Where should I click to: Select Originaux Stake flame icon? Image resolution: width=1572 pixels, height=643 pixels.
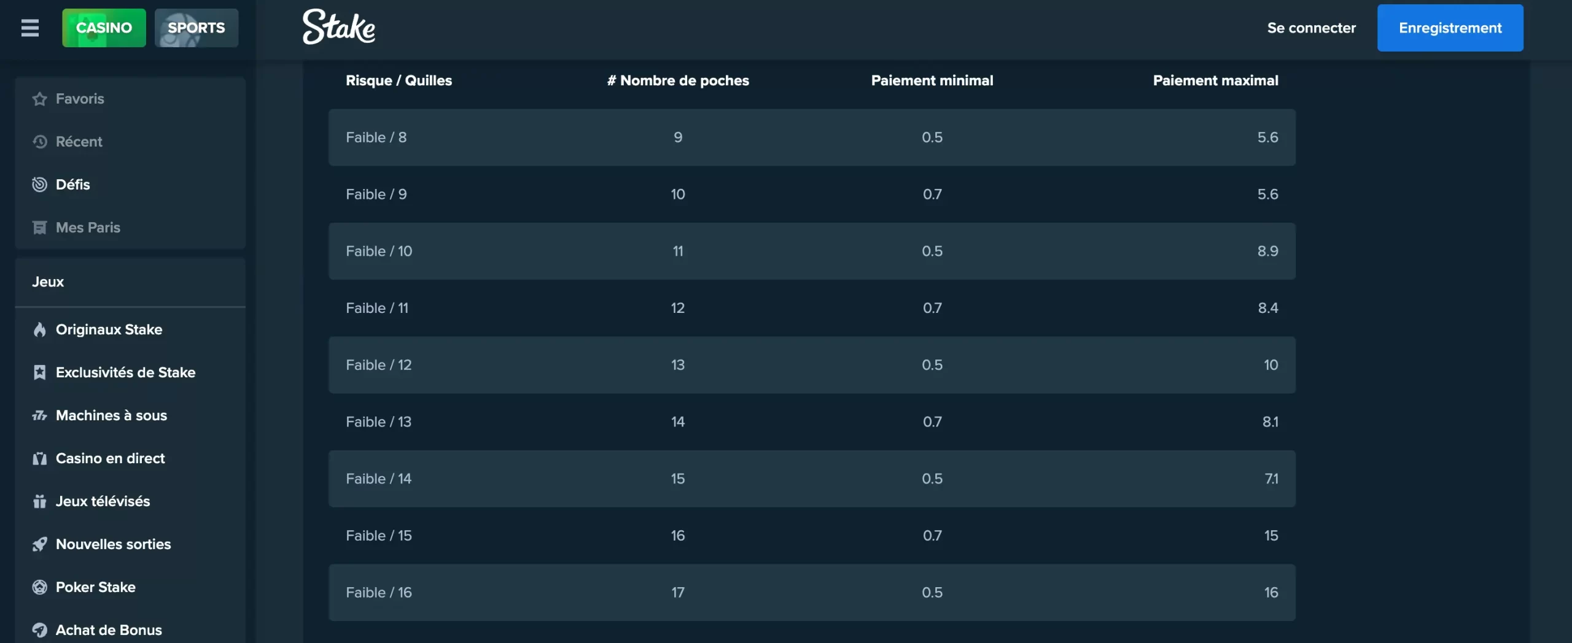coord(40,329)
